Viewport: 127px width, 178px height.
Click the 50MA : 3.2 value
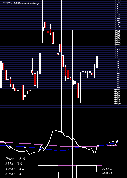(15, 174)
